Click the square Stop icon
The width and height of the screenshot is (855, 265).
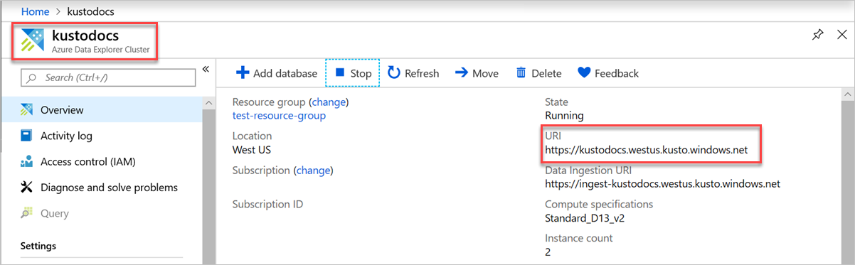point(340,72)
